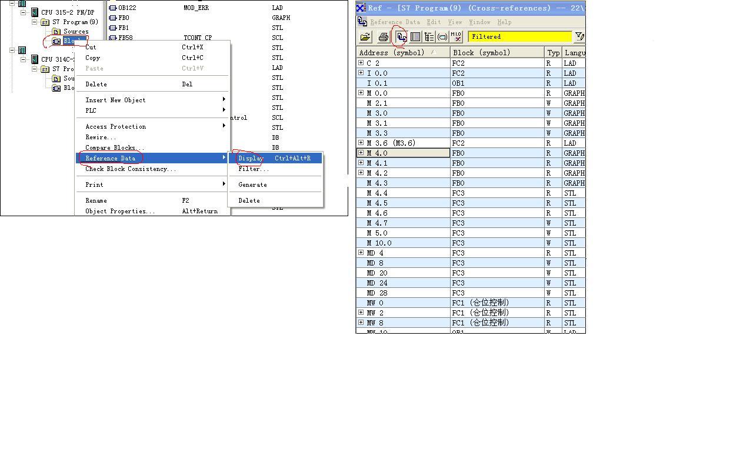753x470 pixels.
Task: Click the OB122 block icon
Action: 113,8
